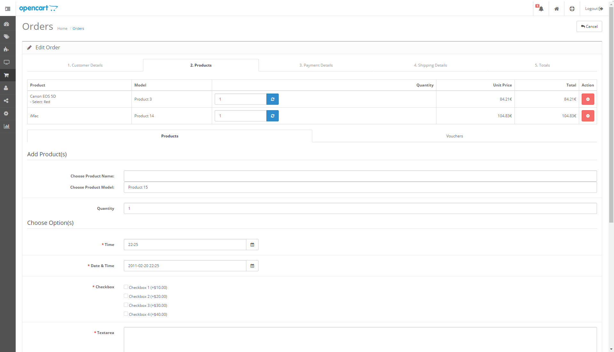Viewport: 614px width, 352px height.
Task: Refresh quantity for Canon EOS 5D
Action: [273, 99]
